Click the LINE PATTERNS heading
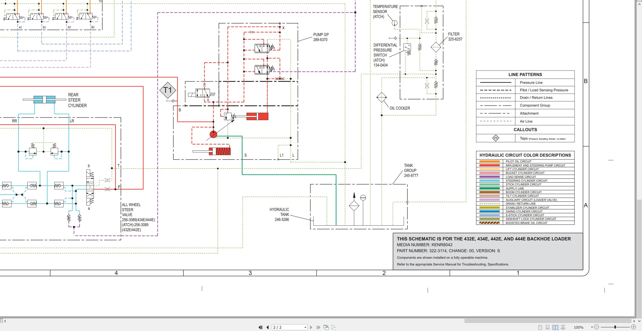Viewport: 642px width, 331px height. tap(525, 75)
